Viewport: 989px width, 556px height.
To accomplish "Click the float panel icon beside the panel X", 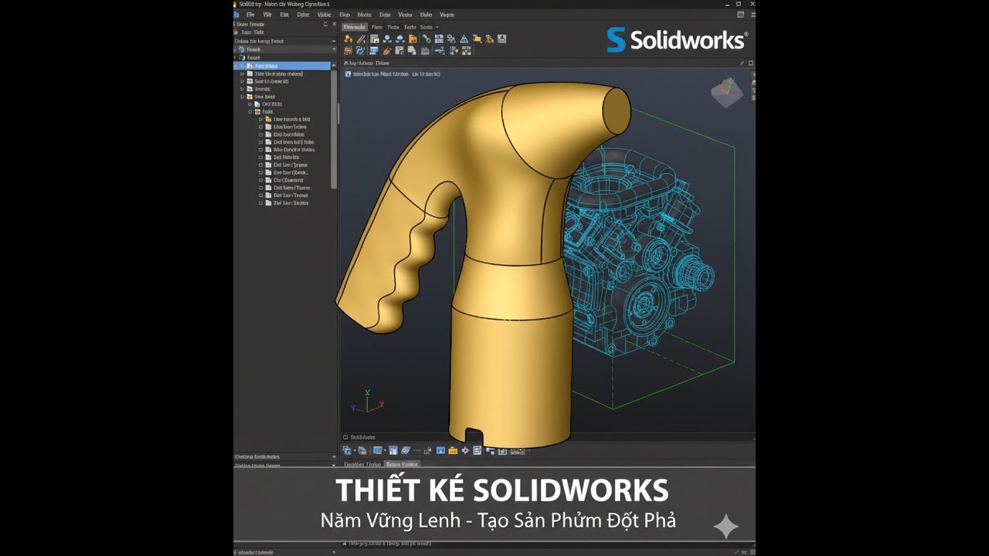I will tap(325, 24).
